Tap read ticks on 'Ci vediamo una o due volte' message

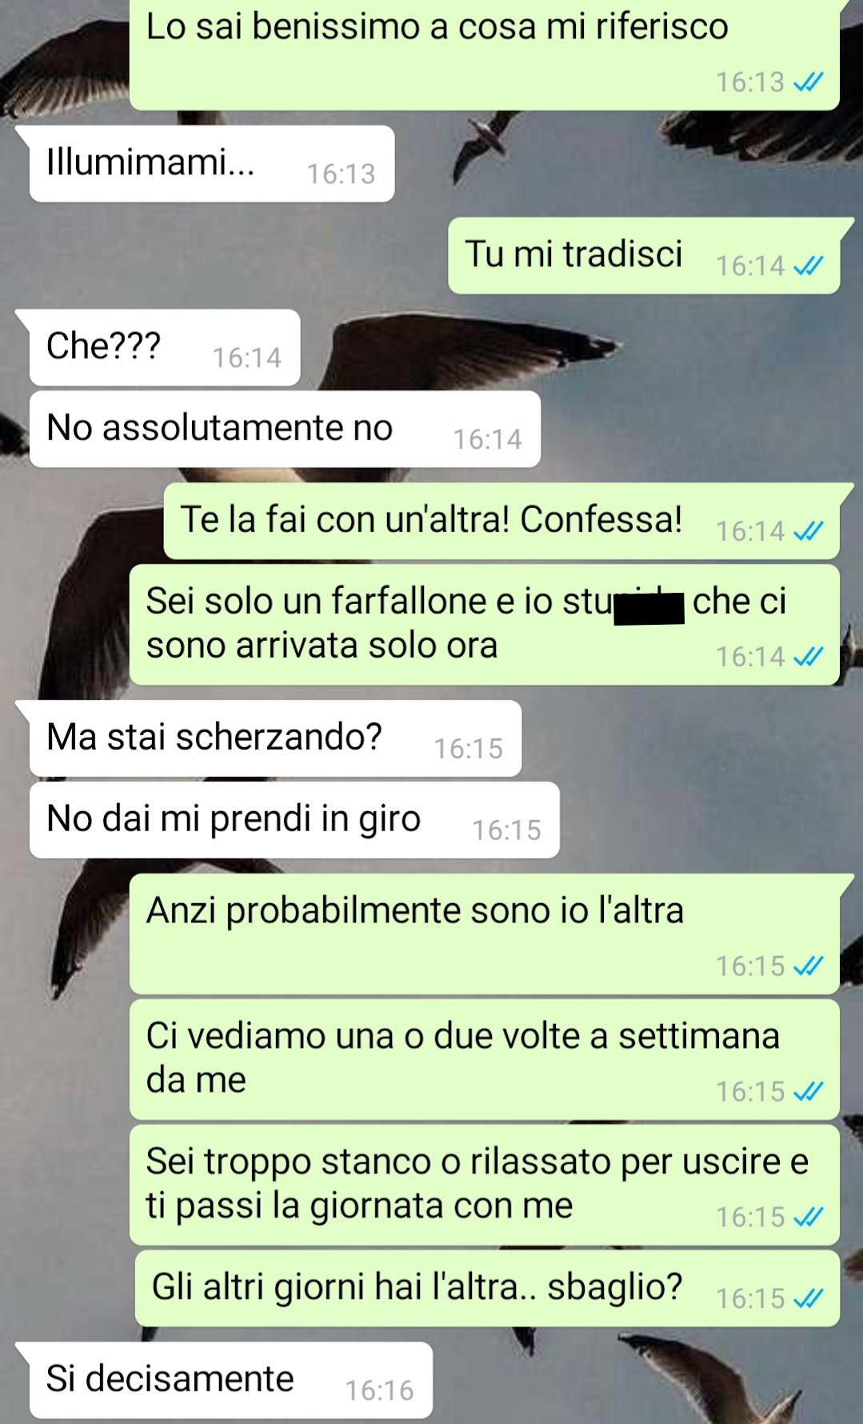coord(808,1092)
